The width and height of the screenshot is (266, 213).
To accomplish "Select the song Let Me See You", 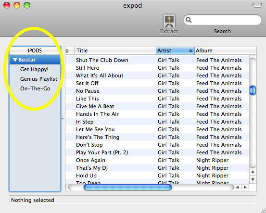I will coord(95,129).
